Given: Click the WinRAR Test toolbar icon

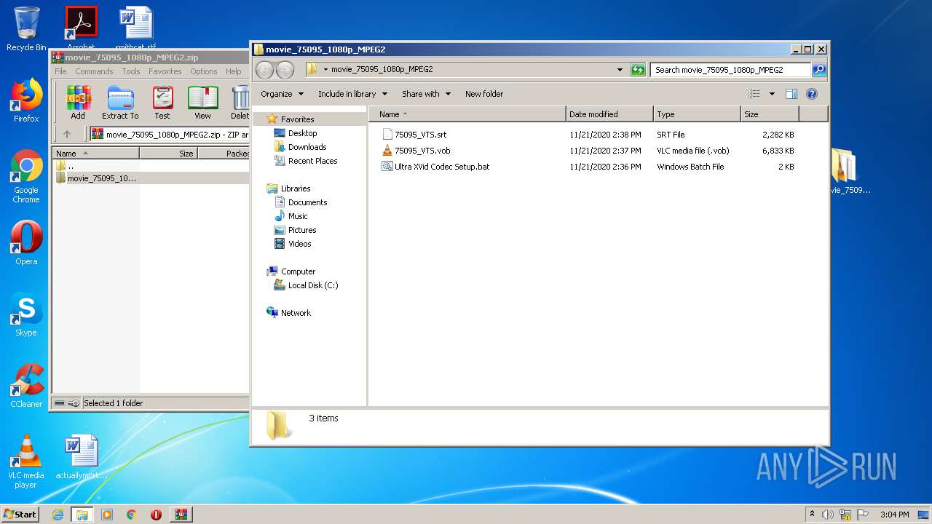Looking at the screenshot, I should click(x=162, y=103).
